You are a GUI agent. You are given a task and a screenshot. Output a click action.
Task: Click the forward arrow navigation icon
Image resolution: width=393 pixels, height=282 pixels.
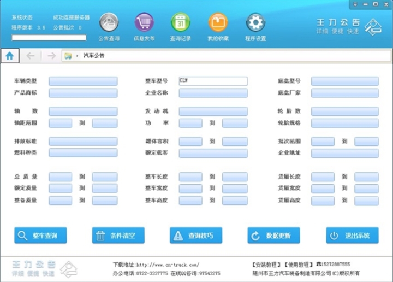click(51, 56)
